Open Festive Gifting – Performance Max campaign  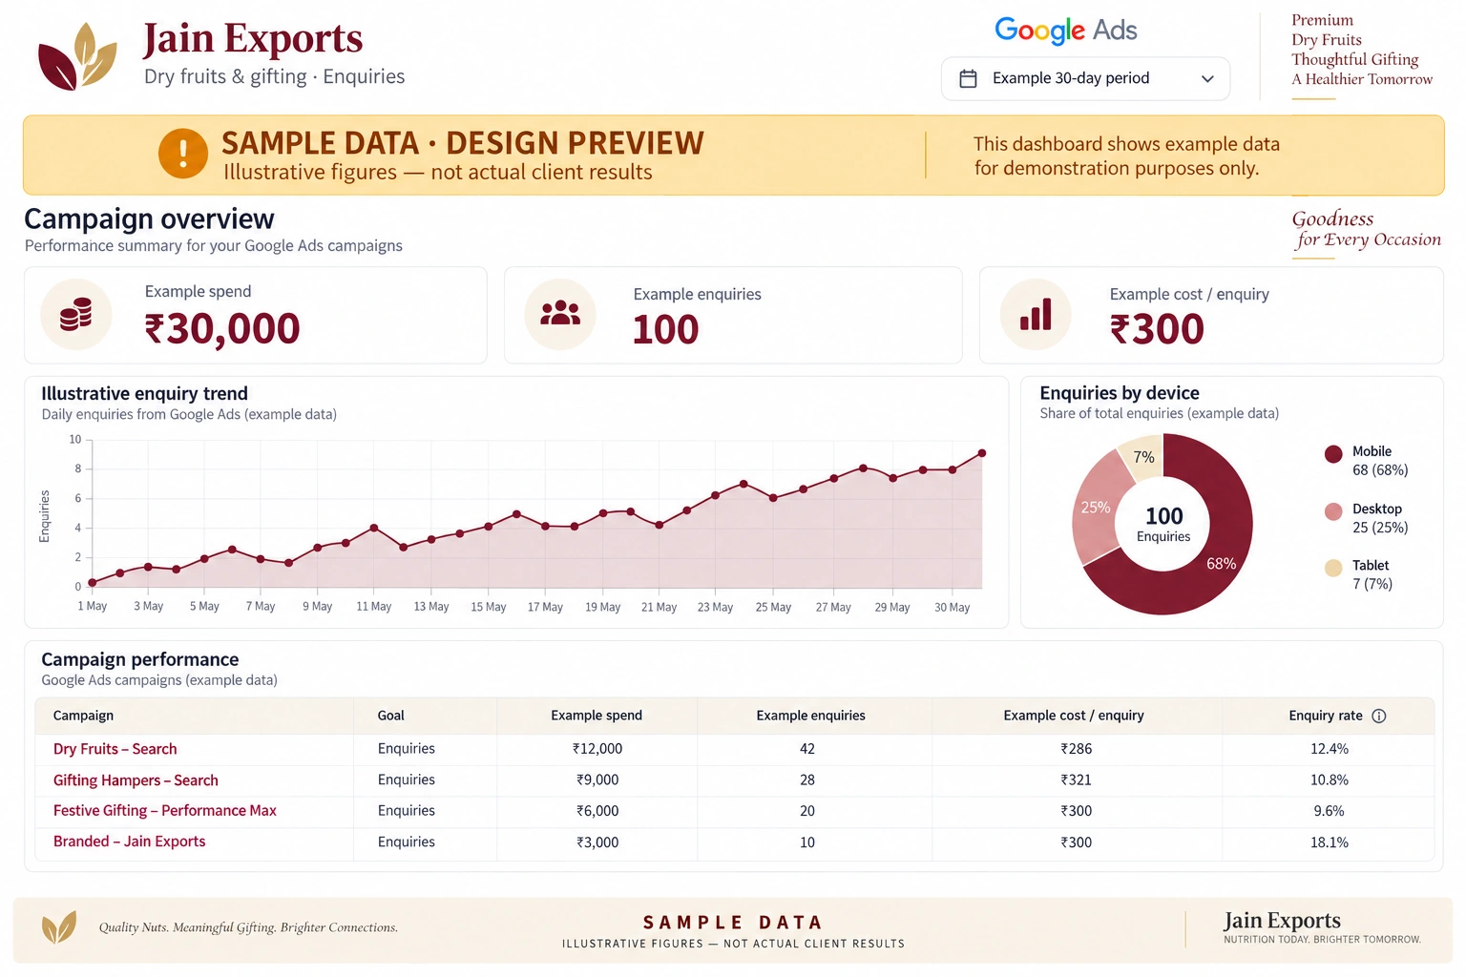coord(165,811)
